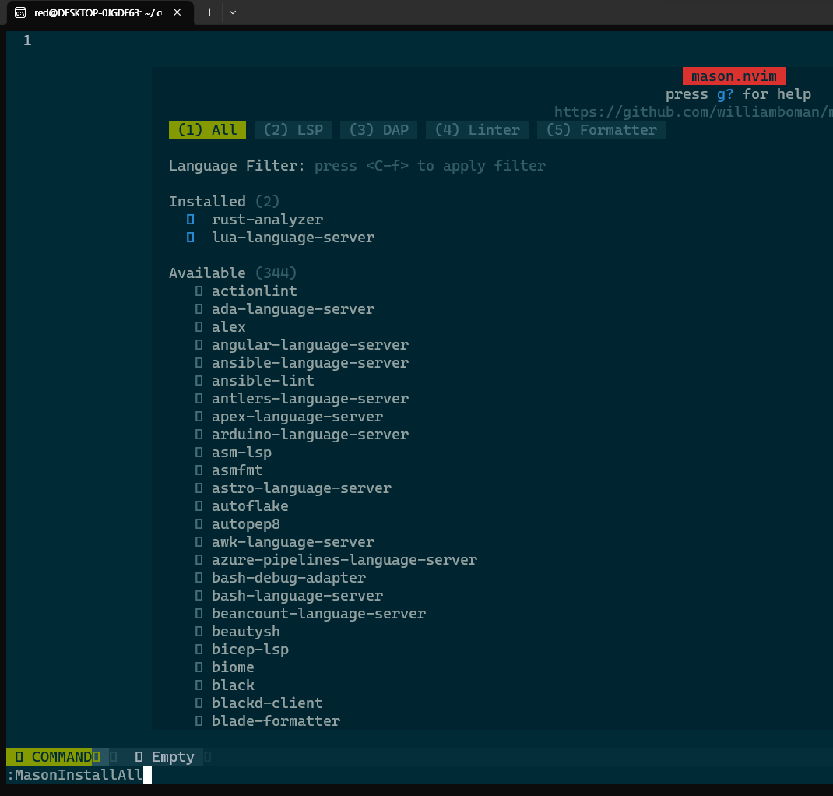Select the autoflake package
833x796 pixels.
click(250, 506)
